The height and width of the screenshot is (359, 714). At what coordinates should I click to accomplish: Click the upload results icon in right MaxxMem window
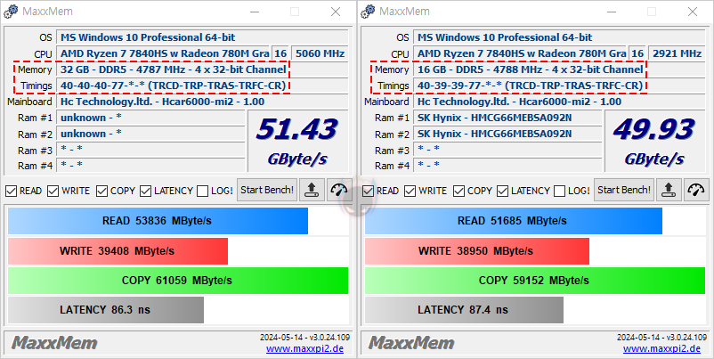click(x=669, y=190)
